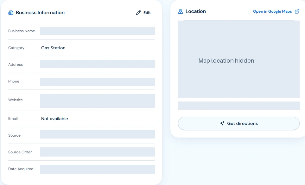The image size is (305, 185).
Task: Click the redacted bar below the map
Action: click(x=239, y=106)
